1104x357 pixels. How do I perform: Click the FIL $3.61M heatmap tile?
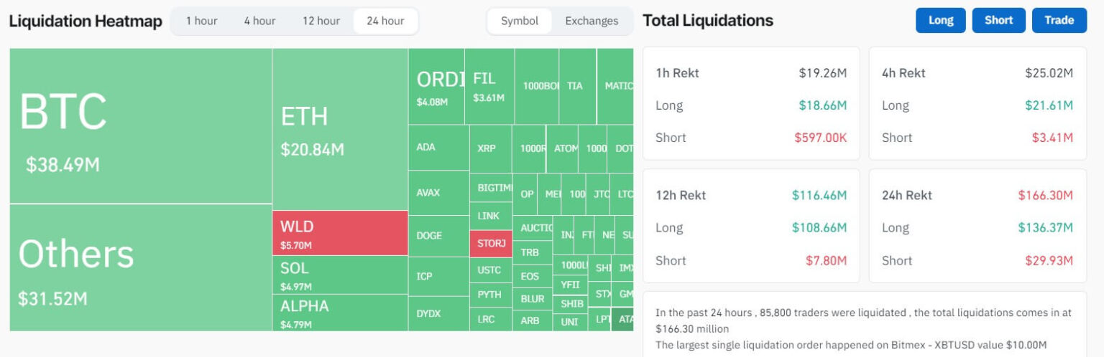[489, 86]
